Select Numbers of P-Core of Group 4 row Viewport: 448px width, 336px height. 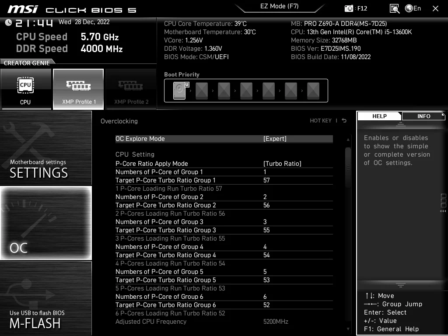click(x=224, y=247)
